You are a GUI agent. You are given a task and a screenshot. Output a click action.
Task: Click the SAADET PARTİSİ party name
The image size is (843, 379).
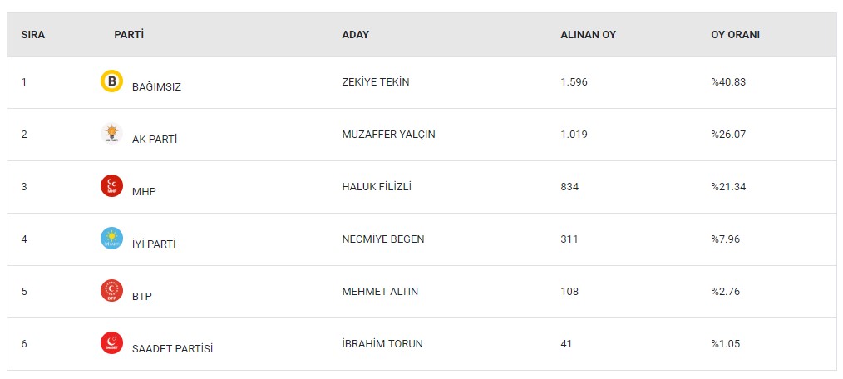click(x=173, y=348)
